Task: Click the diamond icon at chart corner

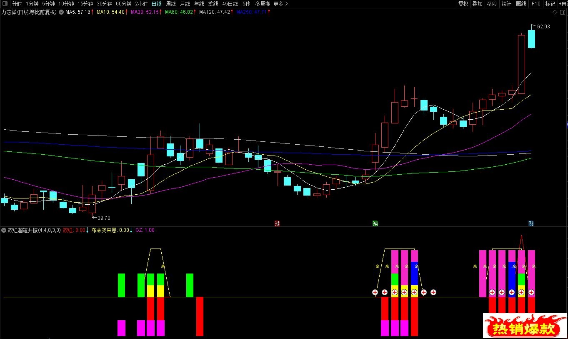Action: click(x=555, y=13)
